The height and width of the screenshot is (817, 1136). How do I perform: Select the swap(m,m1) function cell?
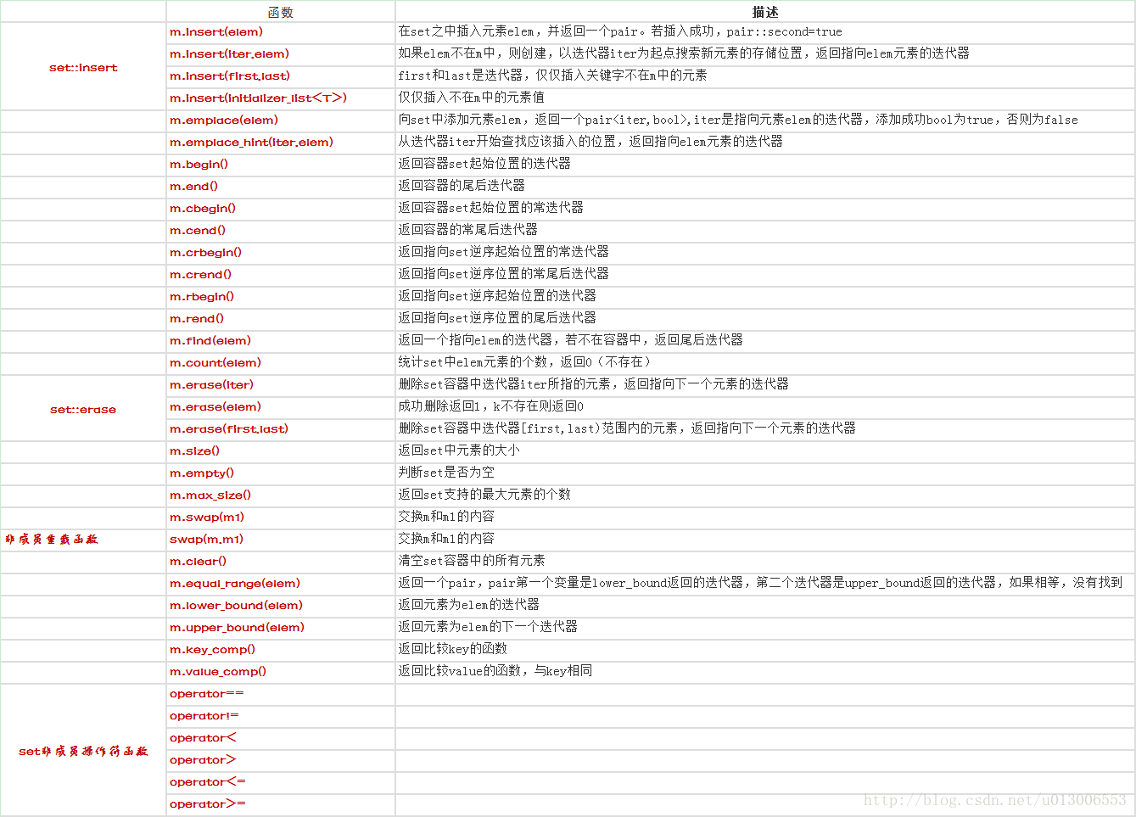[281, 540]
